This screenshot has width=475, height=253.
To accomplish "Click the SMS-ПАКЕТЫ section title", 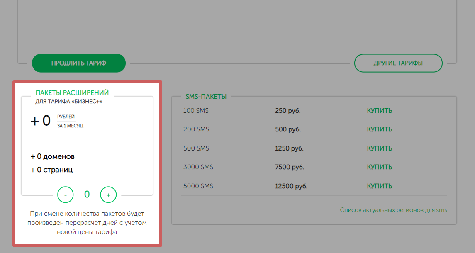I will 206,97.
